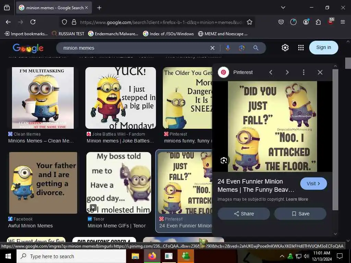Screen dimensions: 351x263
Task: Open a new browser tab
Action: (x=99, y=8)
